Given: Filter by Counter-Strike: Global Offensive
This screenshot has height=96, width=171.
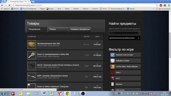Looking at the screenshot, I should coord(125,67).
